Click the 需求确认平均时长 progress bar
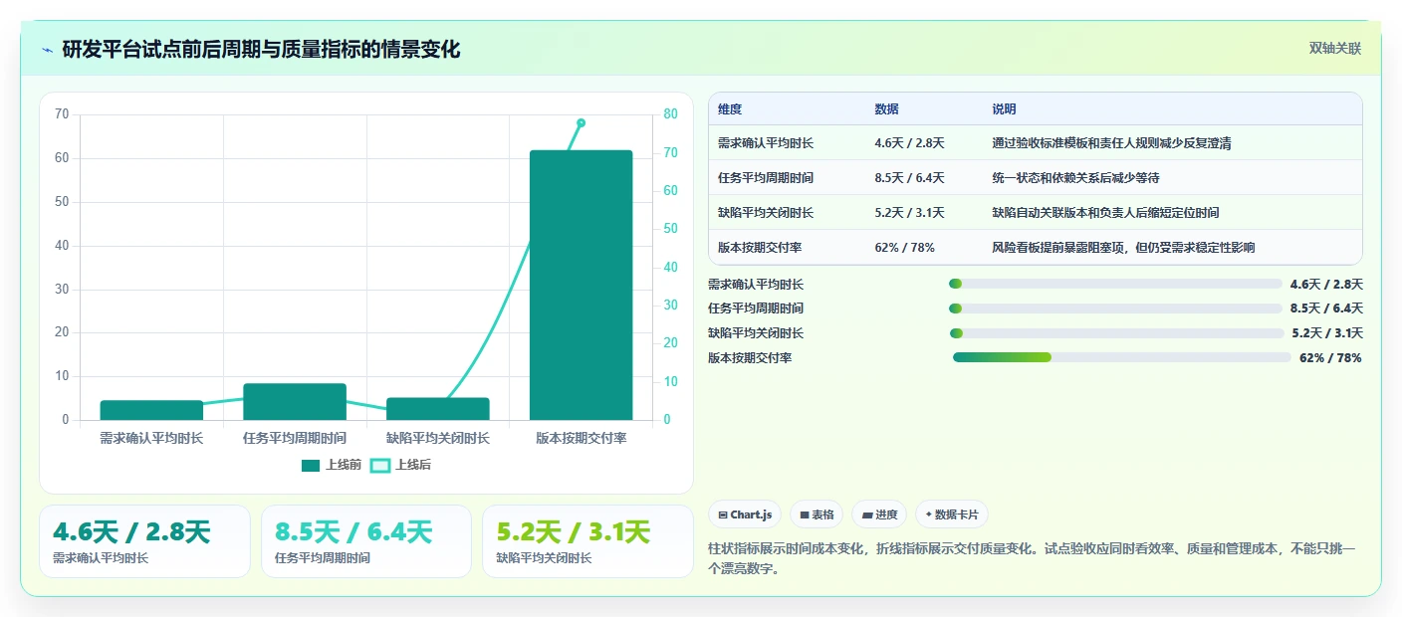 coord(1115,284)
